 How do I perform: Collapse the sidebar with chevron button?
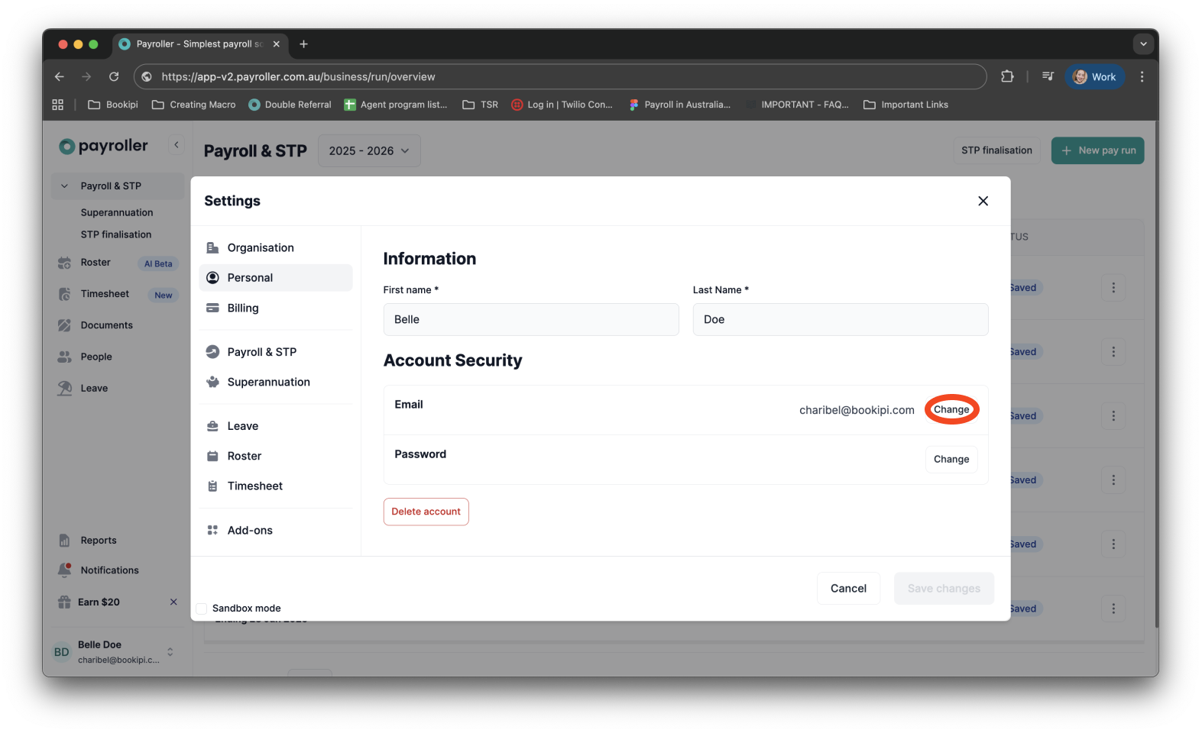pos(177,144)
